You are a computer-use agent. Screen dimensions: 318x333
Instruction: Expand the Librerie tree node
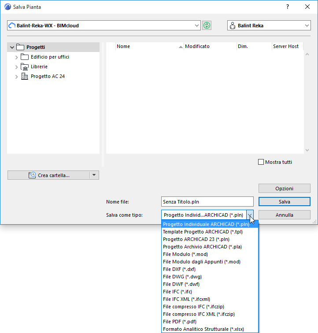point(17,67)
